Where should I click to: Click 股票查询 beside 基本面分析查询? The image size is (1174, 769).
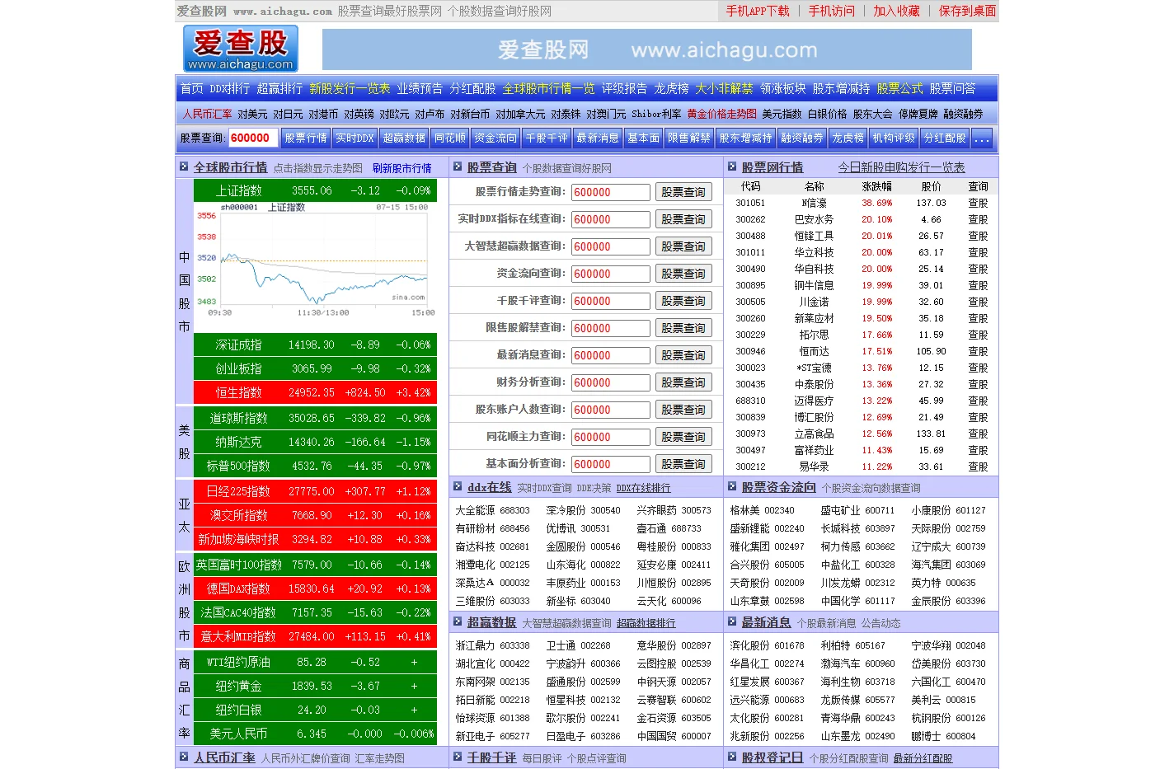click(x=683, y=464)
